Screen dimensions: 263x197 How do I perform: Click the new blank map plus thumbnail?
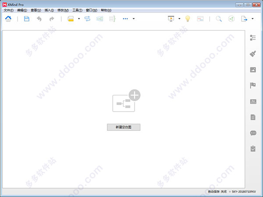[x=126, y=101]
